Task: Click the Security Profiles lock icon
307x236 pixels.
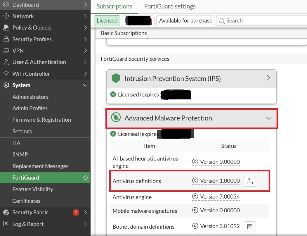Action: 6,39
